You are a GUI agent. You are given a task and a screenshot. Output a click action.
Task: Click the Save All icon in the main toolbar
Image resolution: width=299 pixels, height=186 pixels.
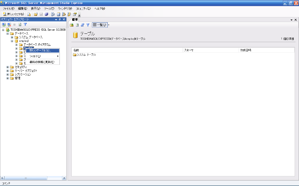pyautogui.click(x=46, y=14)
